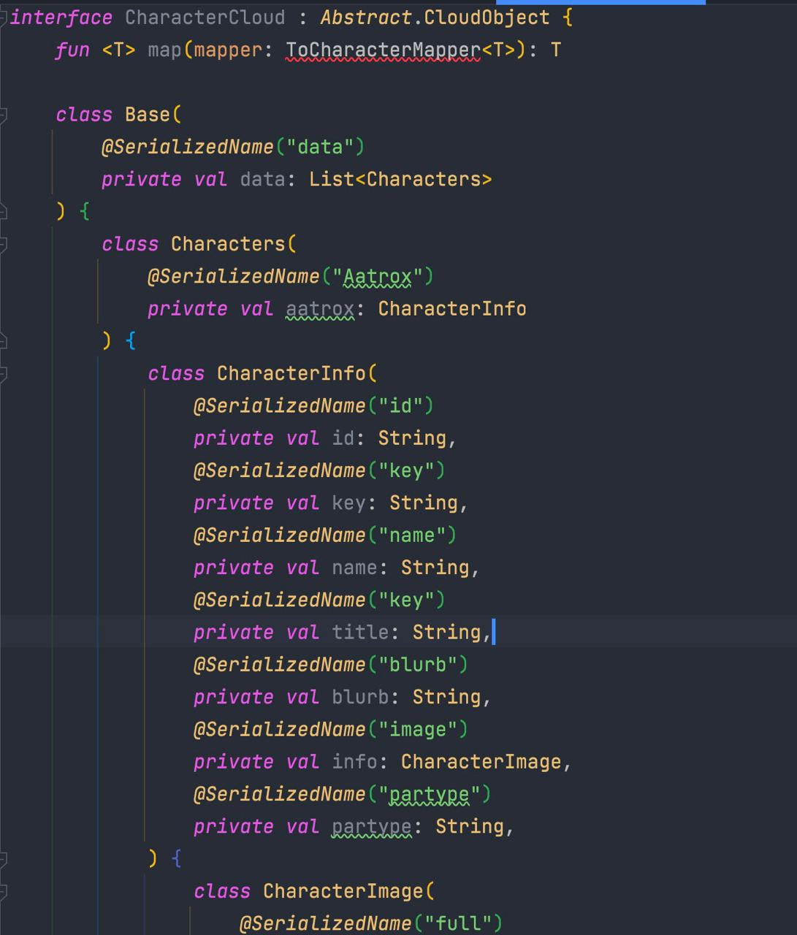The height and width of the screenshot is (935, 797).
Task: Click the 'title' property name
Action: tap(360, 632)
